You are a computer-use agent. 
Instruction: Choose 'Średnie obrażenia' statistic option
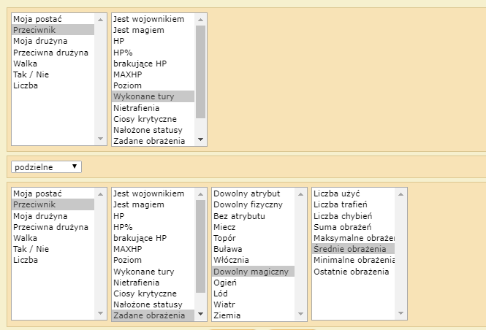click(353, 249)
